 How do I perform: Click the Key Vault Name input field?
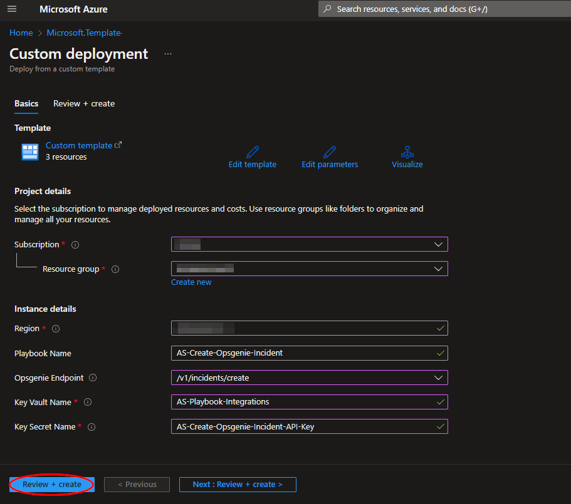310,402
